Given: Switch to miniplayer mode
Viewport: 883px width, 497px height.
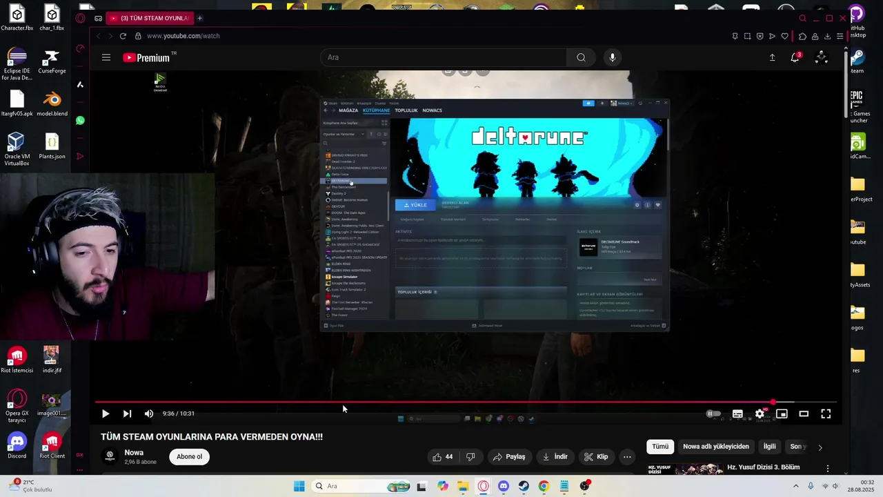Looking at the screenshot, I should tap(782, 413).
